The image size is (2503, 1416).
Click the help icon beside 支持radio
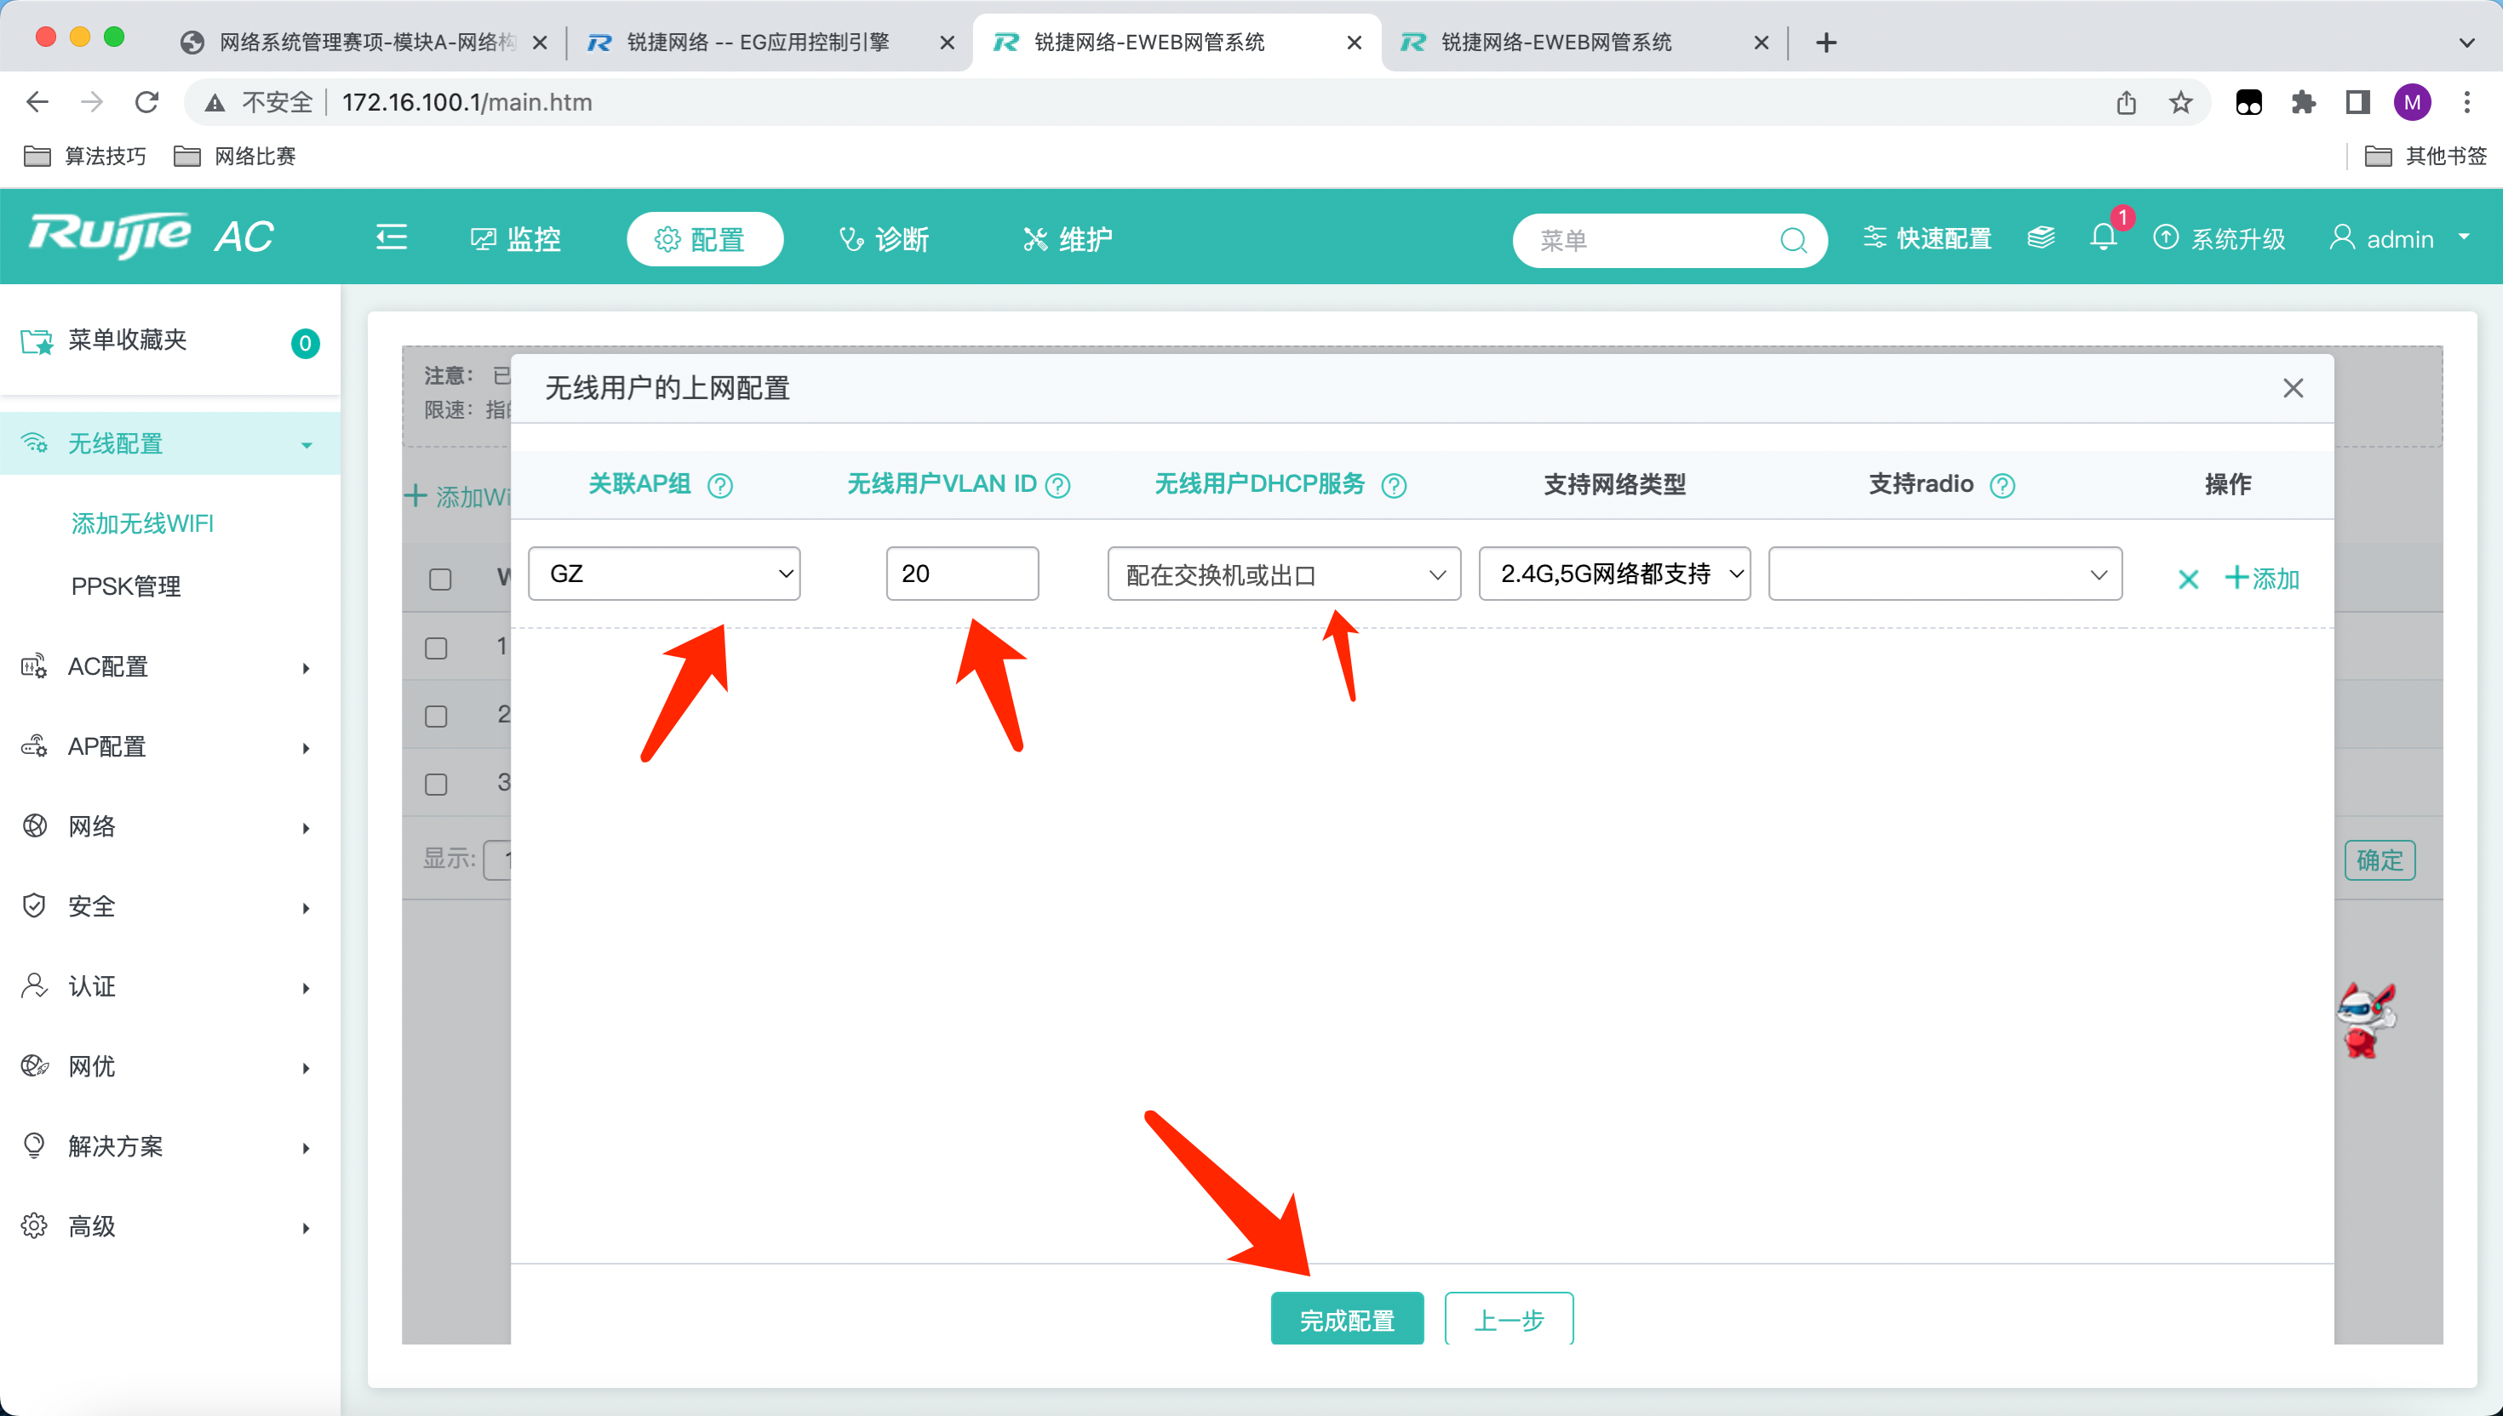tap(2002, 485)
